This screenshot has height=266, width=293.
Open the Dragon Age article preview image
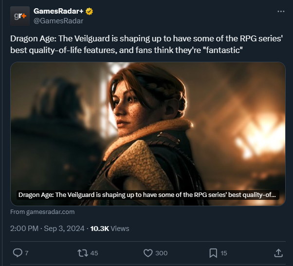coord(147,122)
